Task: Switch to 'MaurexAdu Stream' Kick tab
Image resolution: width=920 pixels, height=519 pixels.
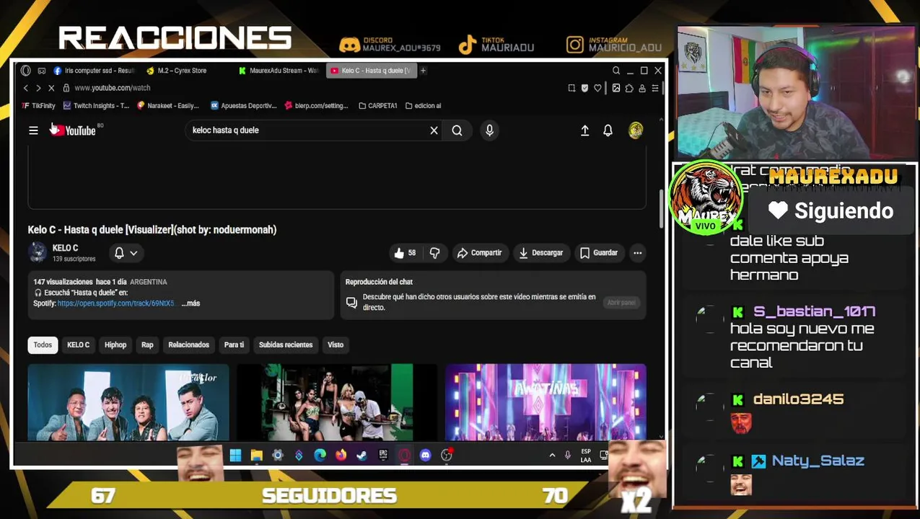Action: tap(278, 71)
